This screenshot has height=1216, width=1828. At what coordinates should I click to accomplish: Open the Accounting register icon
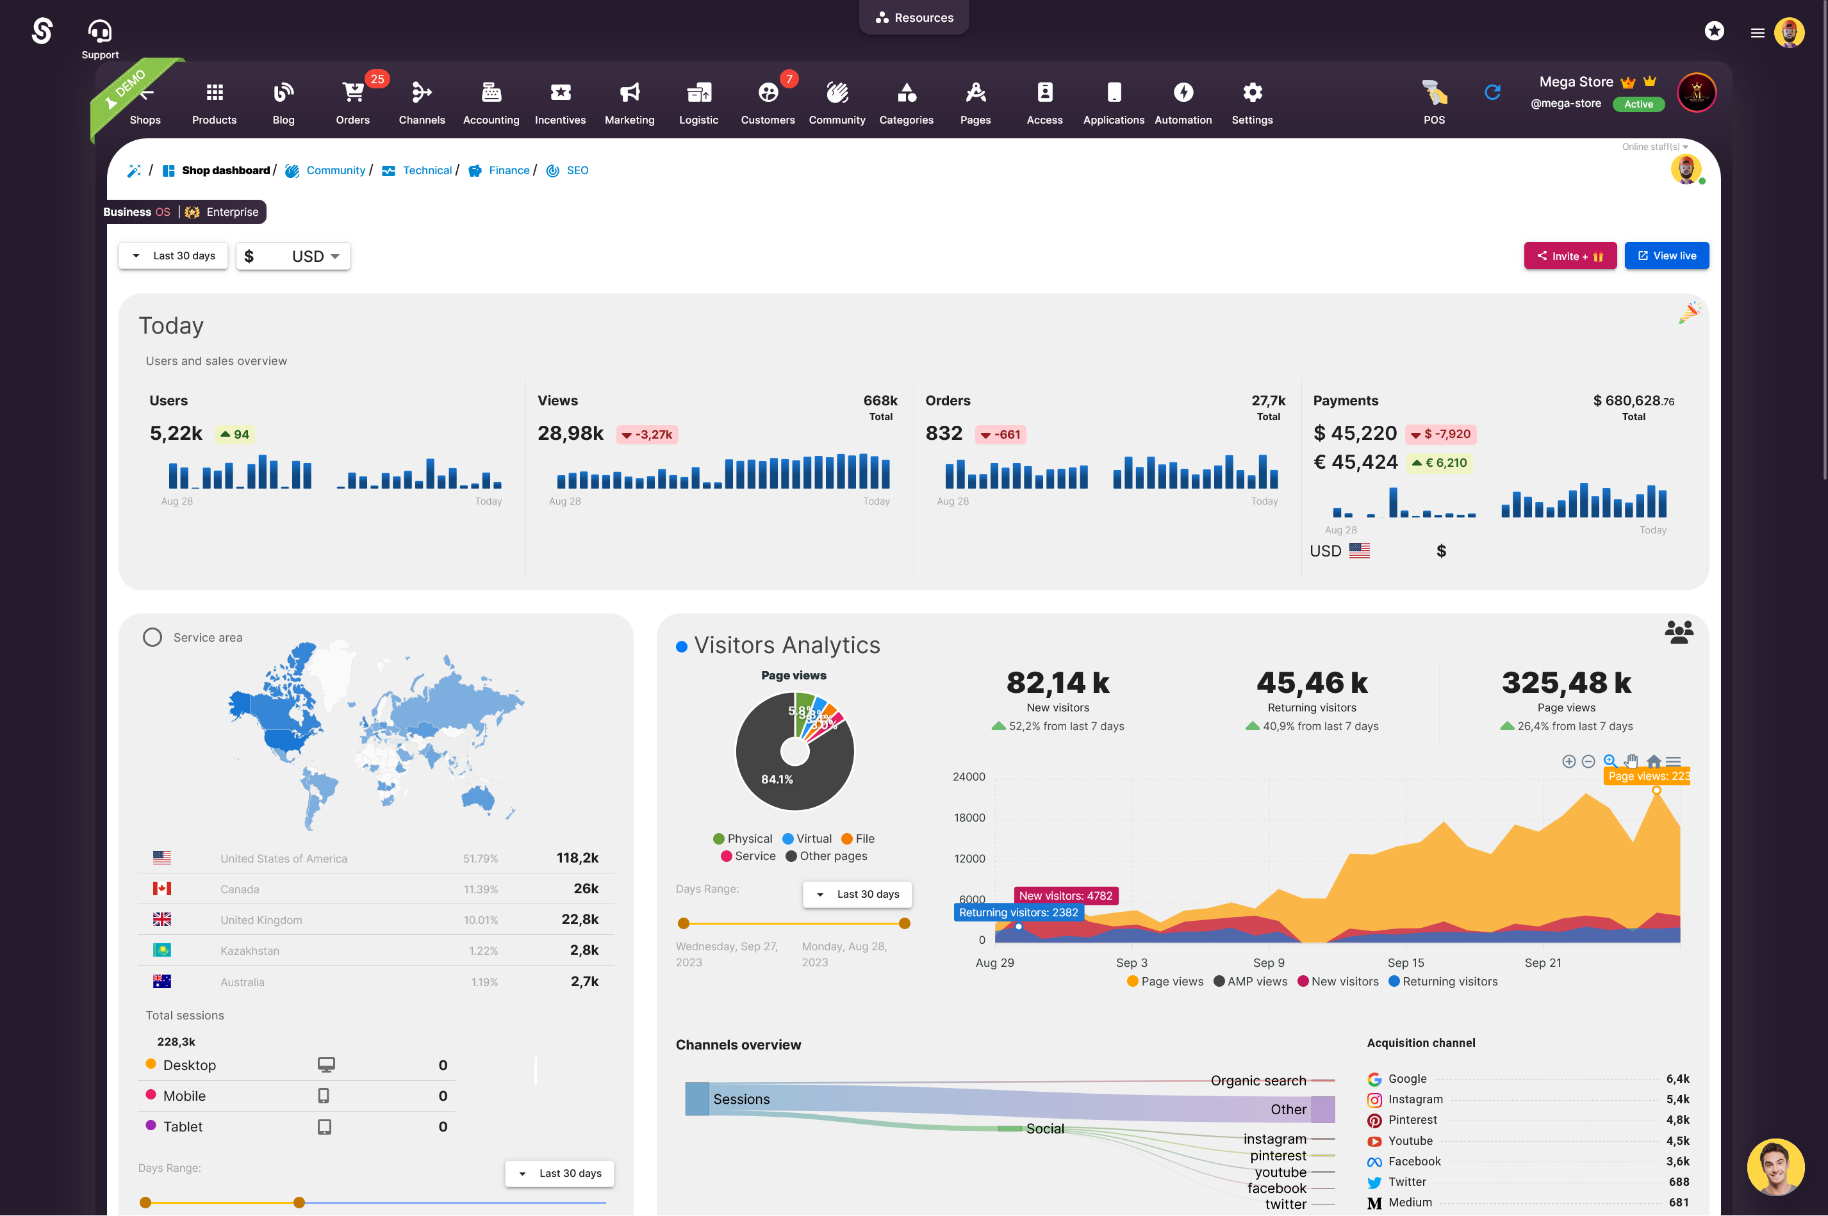pyautogui.click(x=491, y=92)
